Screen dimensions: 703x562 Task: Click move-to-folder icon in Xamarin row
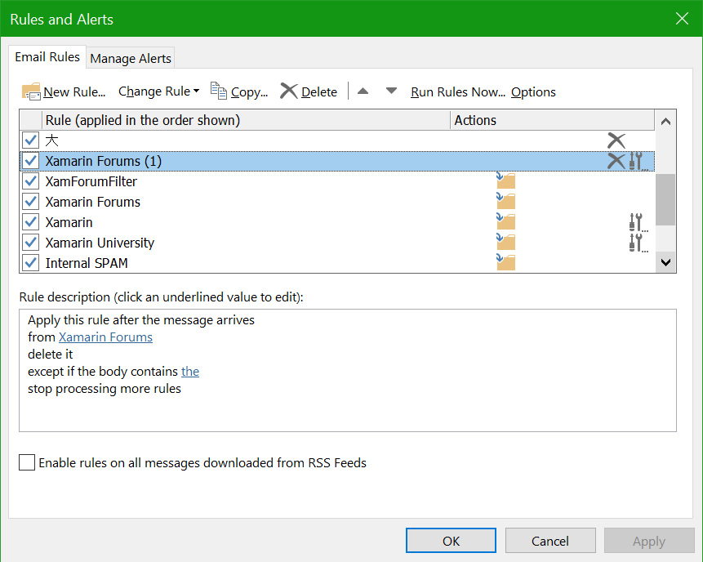point(505,221)
